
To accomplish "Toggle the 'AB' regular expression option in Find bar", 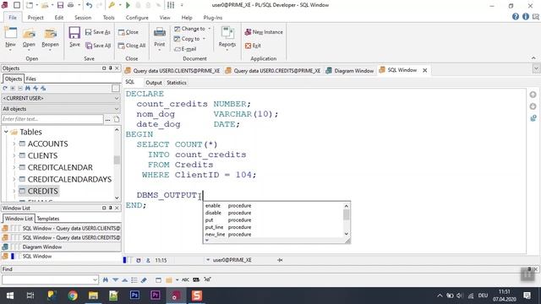I will point(207,280).
